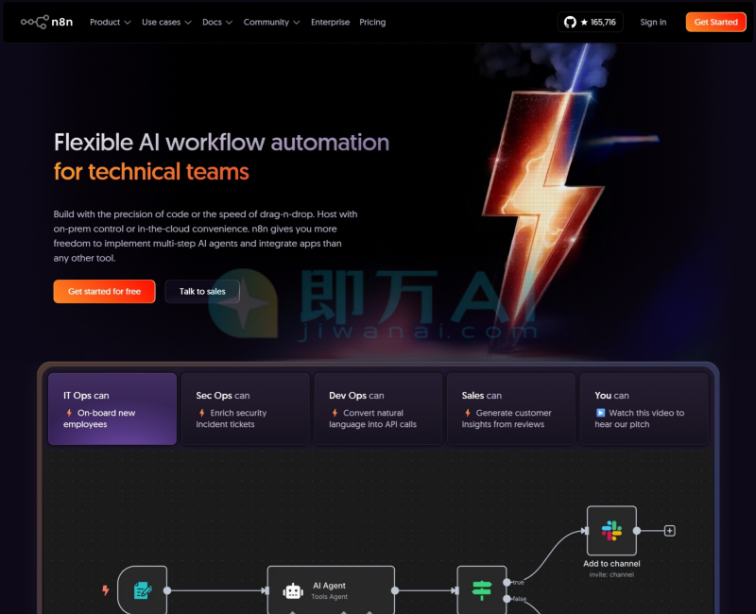Select the Slack node icon

point(611,531)
